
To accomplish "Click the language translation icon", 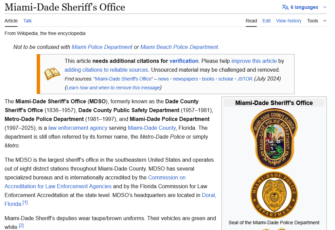I will (x=285, y=7).
